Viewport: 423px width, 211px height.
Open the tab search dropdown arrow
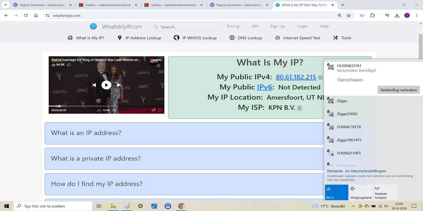5,5
